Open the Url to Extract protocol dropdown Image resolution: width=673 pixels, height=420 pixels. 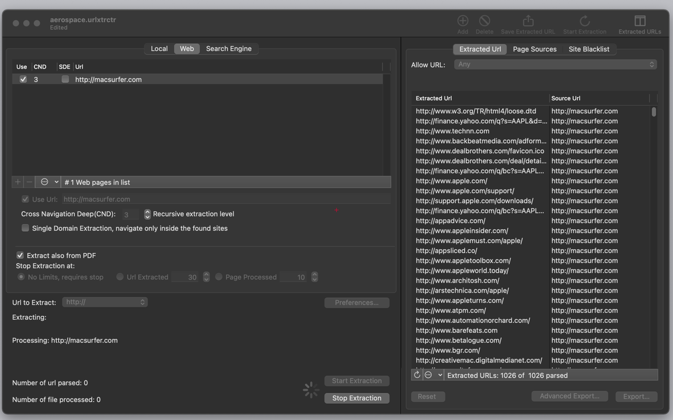pos(105,302)
